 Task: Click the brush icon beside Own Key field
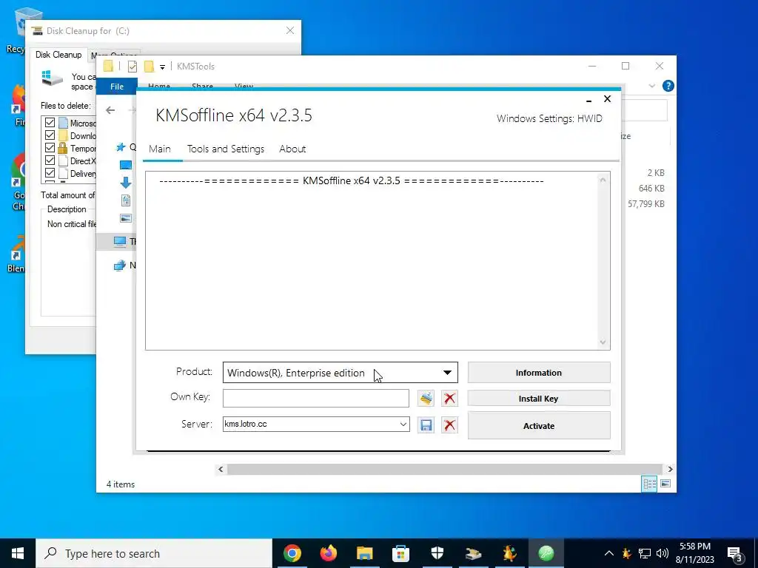pos(426,399)
